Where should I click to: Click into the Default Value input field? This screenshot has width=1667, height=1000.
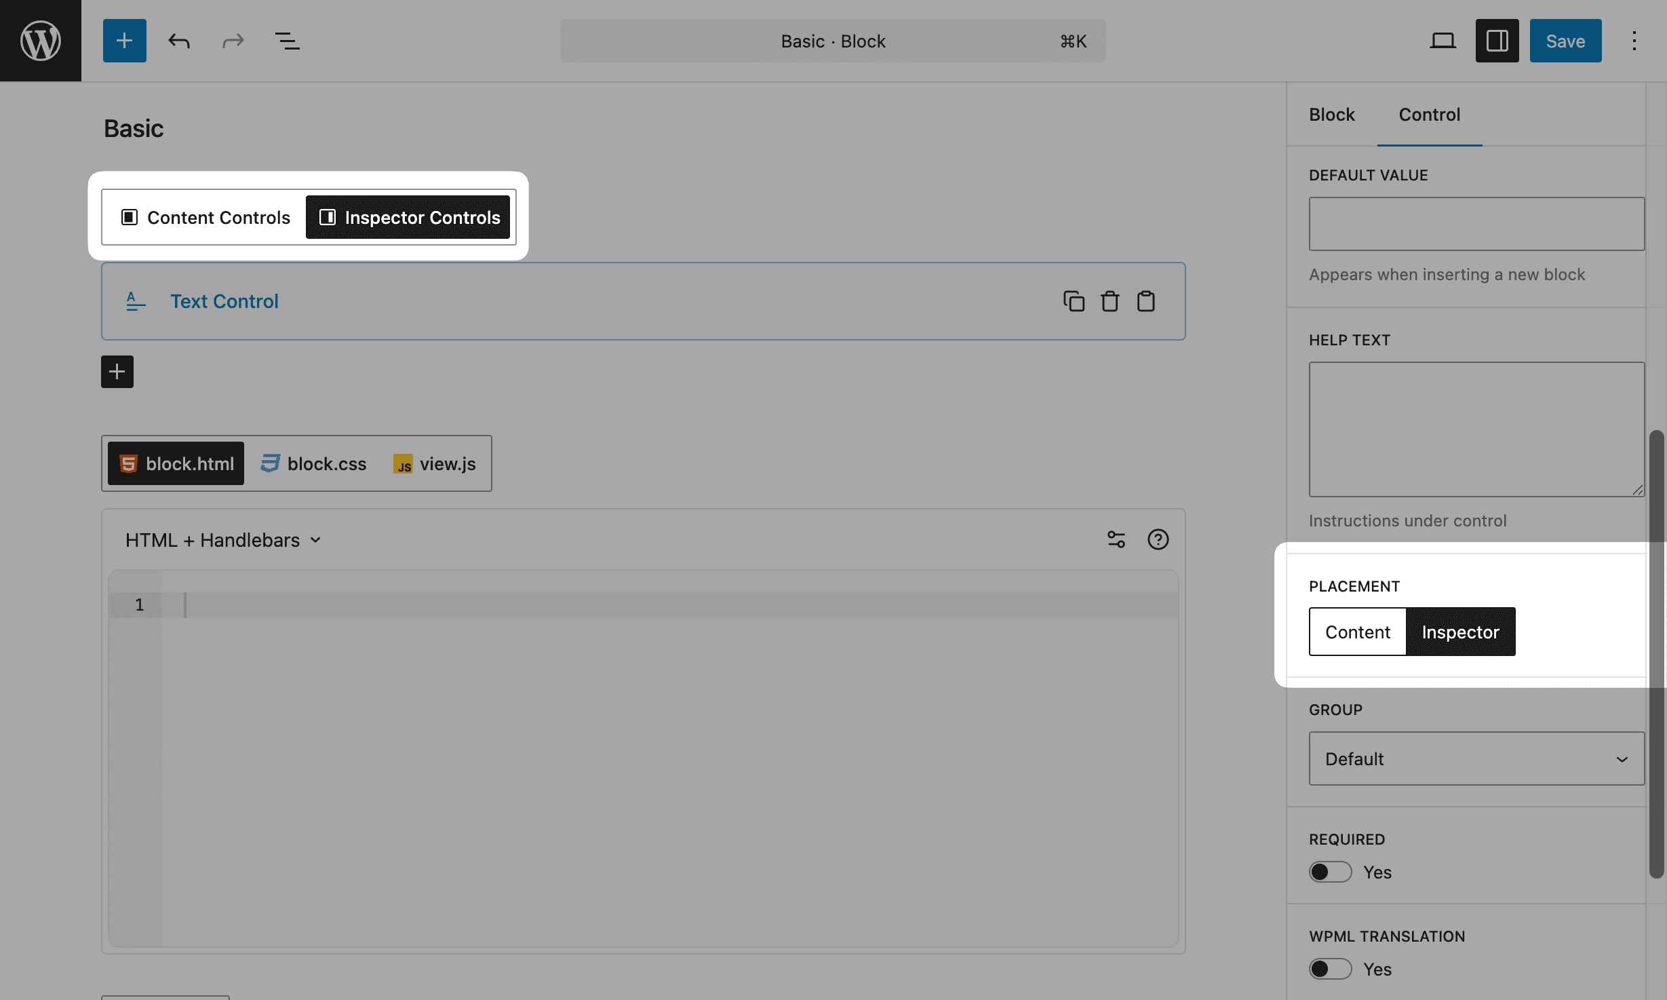(1476, 224)
